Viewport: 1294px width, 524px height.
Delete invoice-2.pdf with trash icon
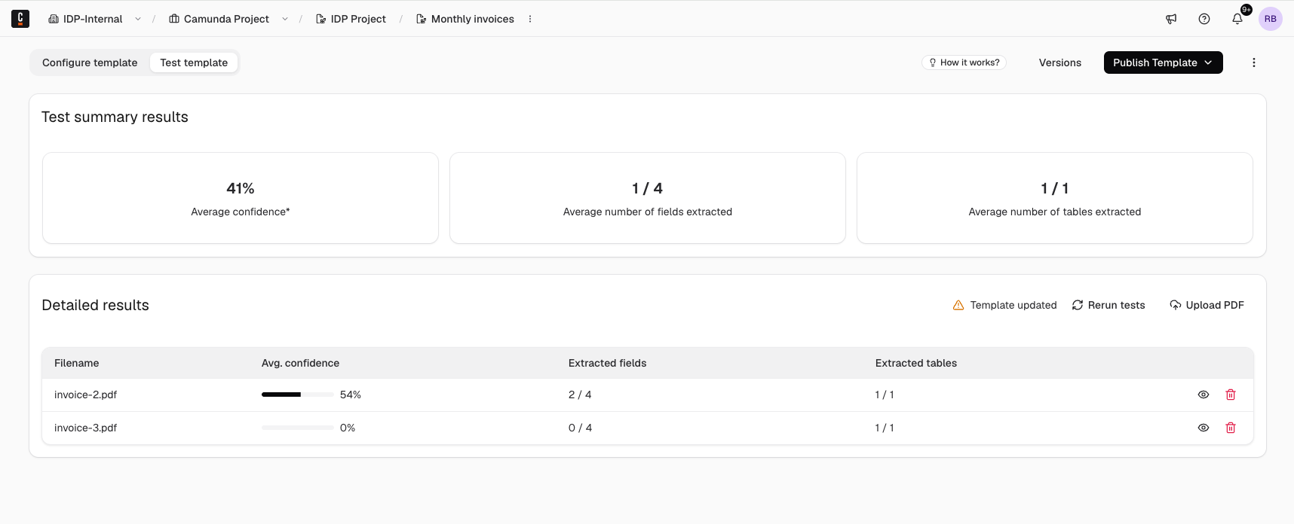[x=1231, y=395]
